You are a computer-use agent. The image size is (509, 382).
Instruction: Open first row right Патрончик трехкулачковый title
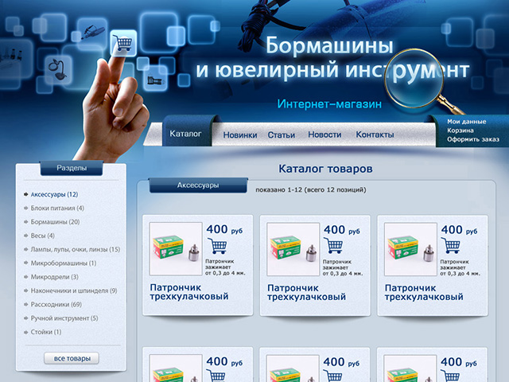click(x=424, y=292)
